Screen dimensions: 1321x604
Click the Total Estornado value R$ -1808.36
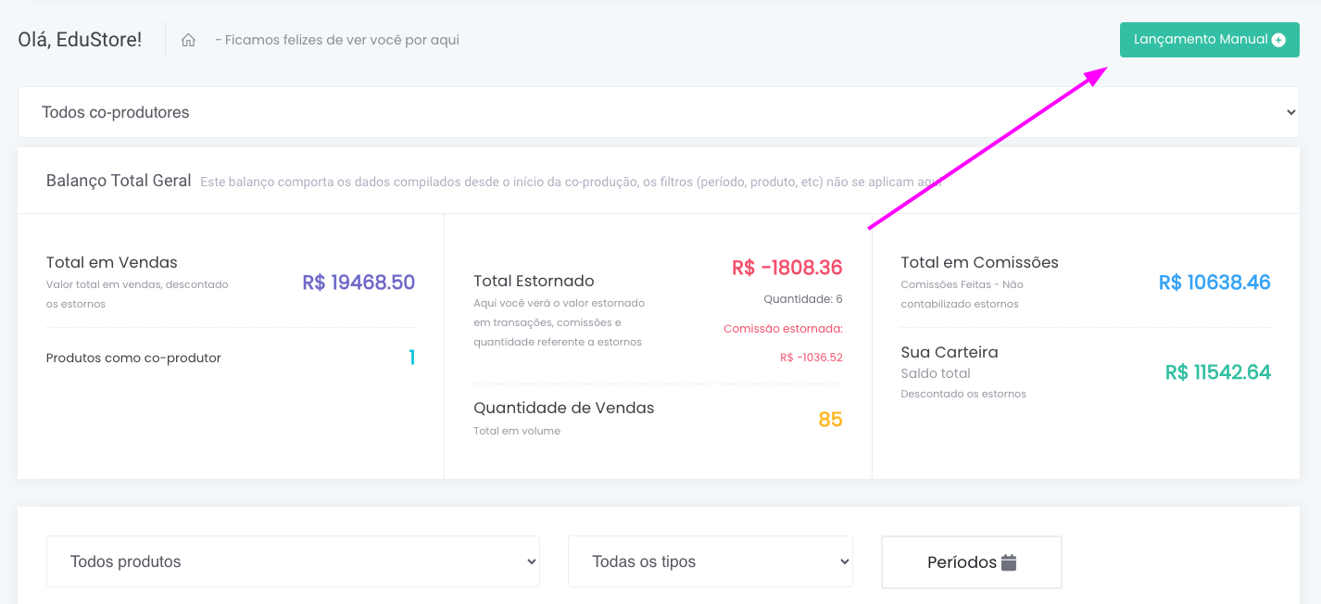tap(786, 268)
